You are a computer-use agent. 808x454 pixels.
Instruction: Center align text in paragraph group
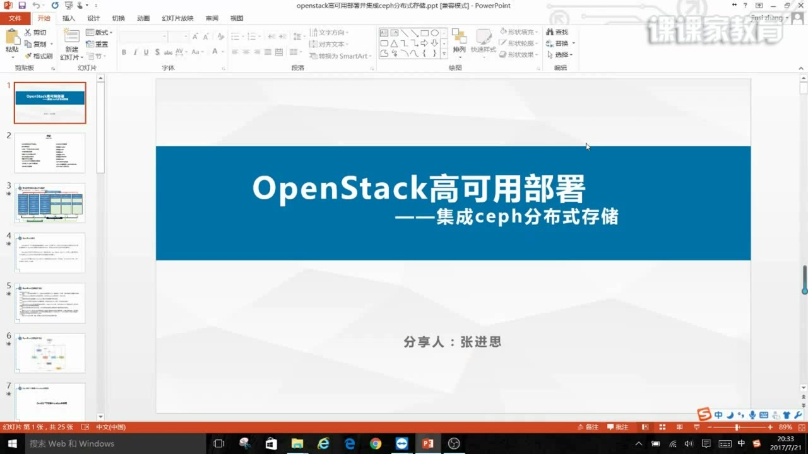pos(246,52)
